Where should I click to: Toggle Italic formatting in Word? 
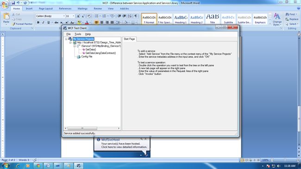pyautogui.click(x=43, y=22)
